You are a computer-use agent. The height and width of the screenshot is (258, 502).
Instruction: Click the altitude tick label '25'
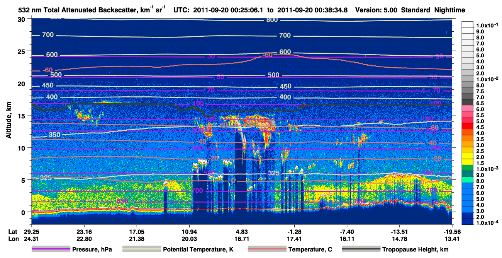(x=22, y=51)
